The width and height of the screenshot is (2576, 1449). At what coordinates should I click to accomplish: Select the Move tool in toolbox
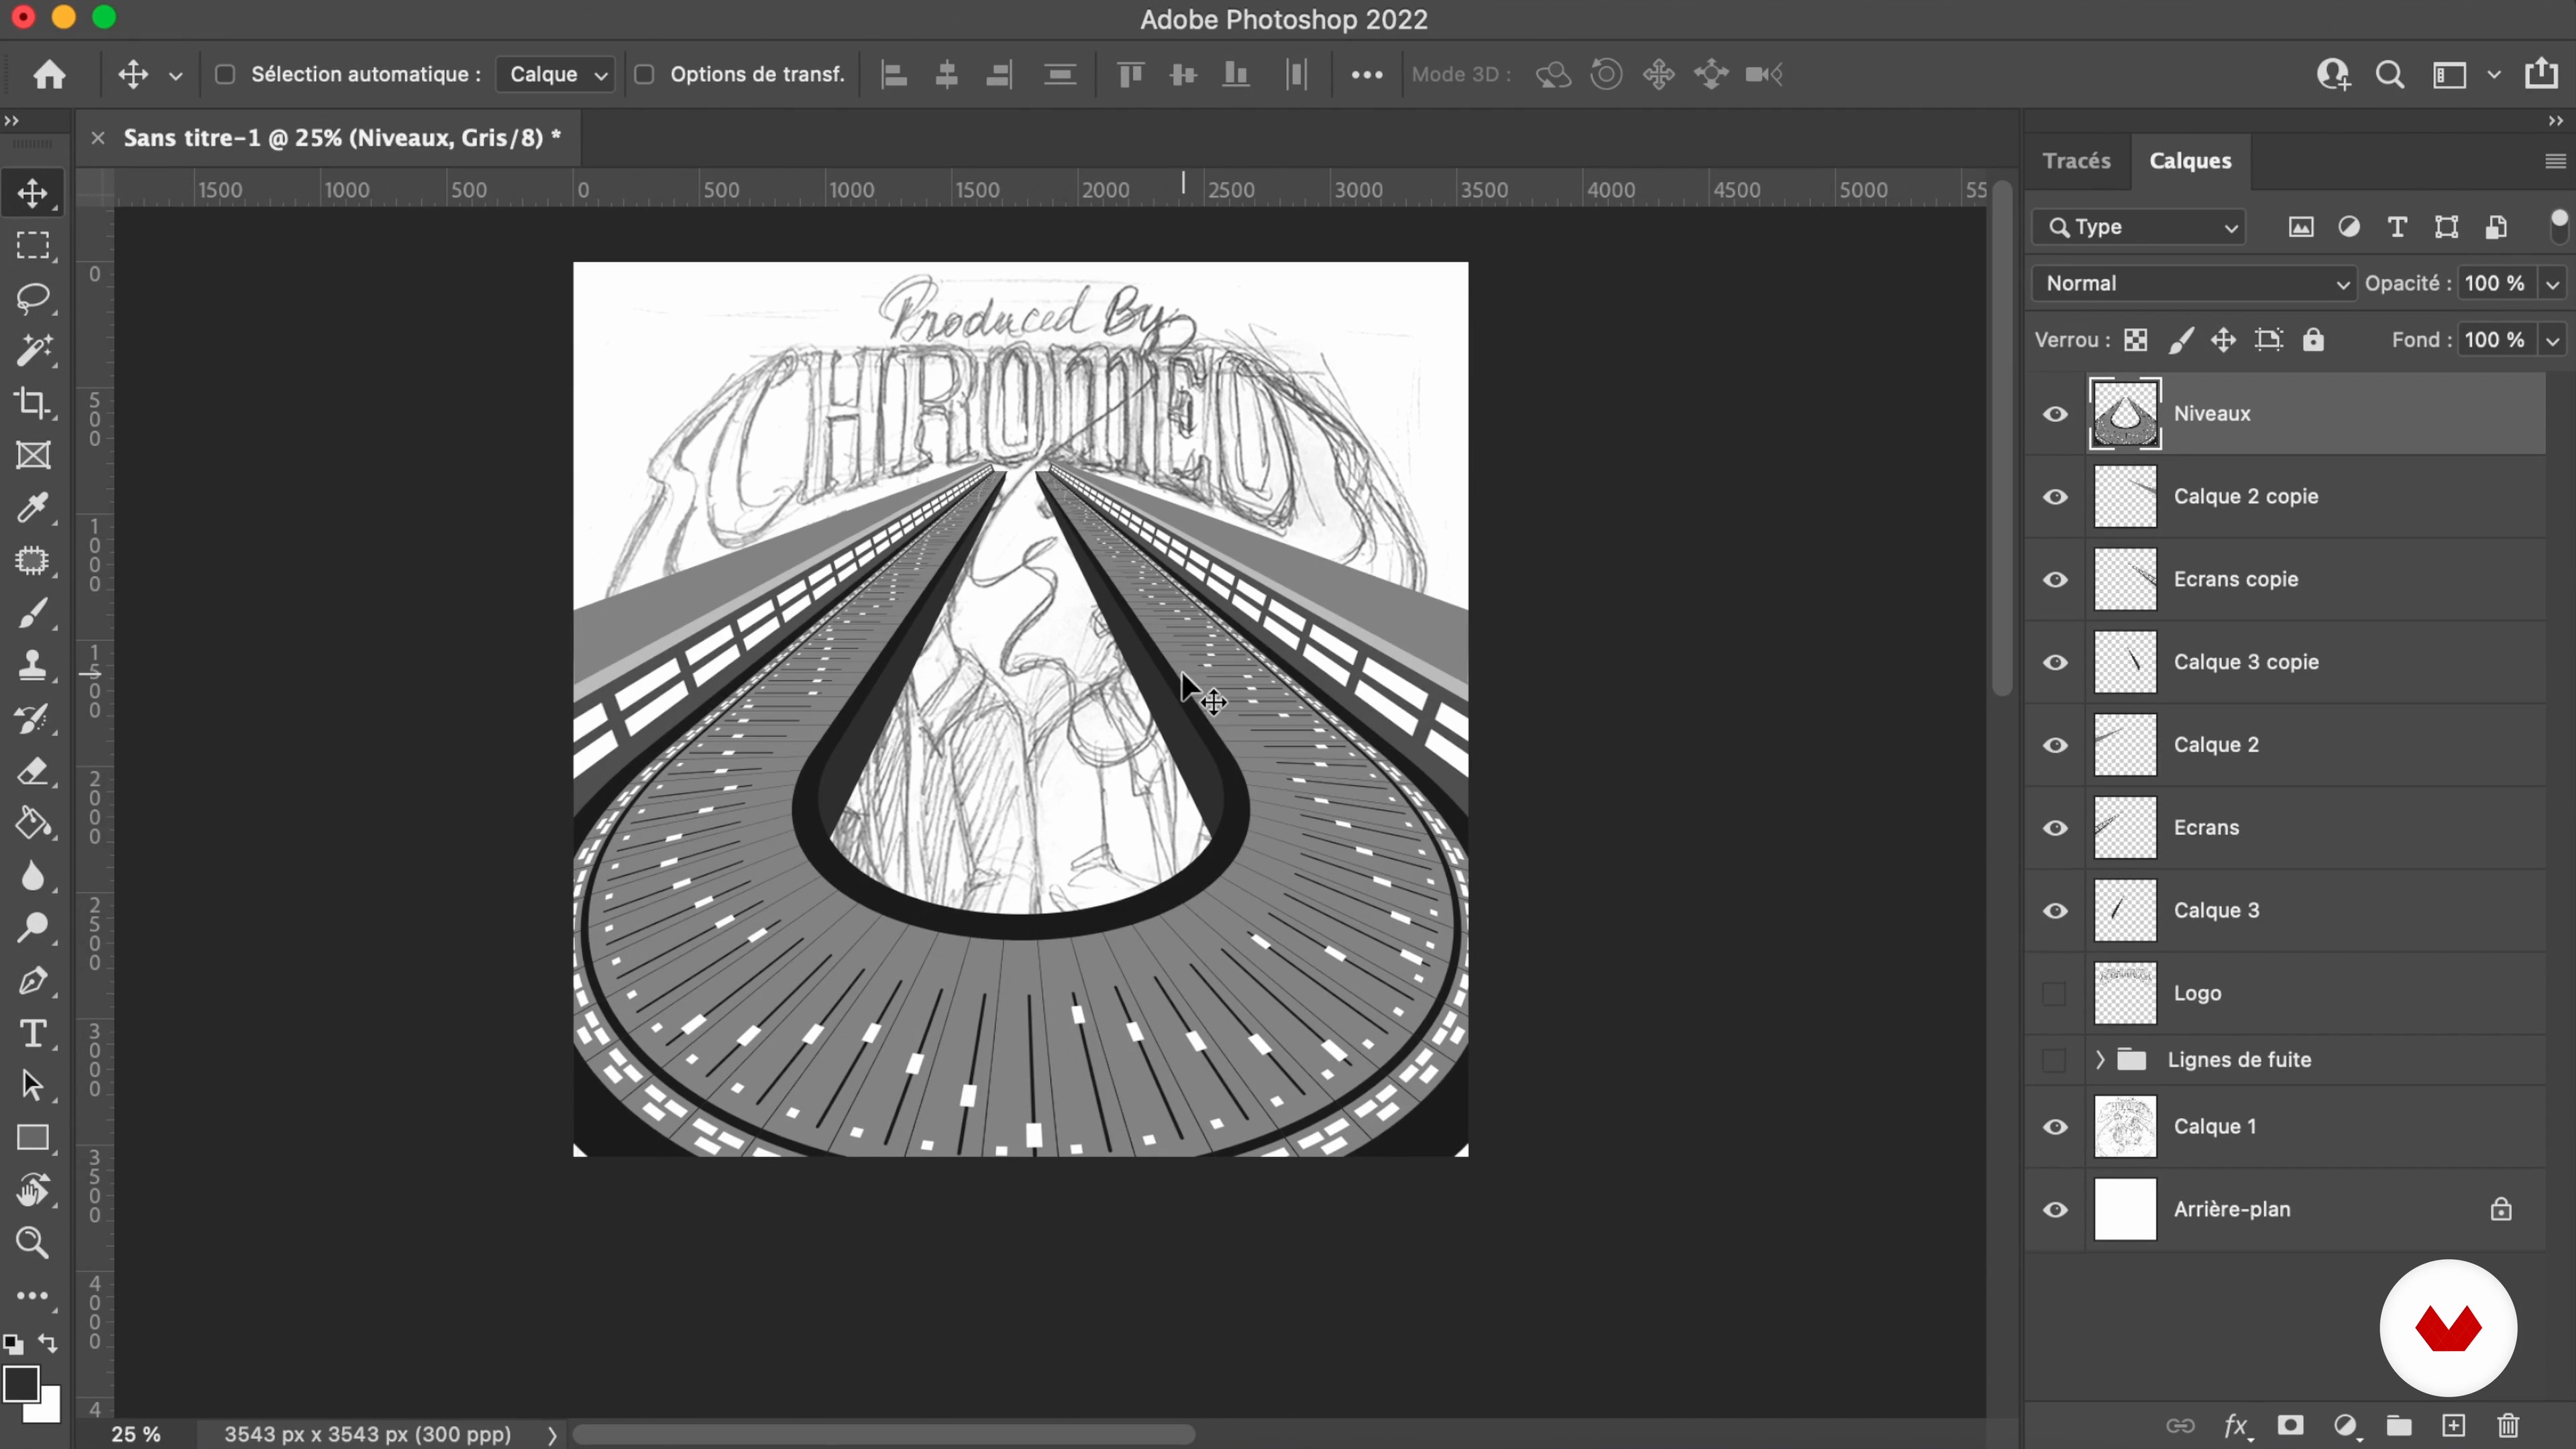(x=33, y=193)
